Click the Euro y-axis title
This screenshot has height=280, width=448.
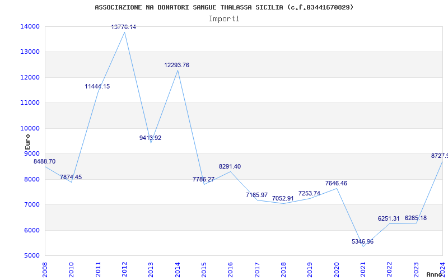27,142
